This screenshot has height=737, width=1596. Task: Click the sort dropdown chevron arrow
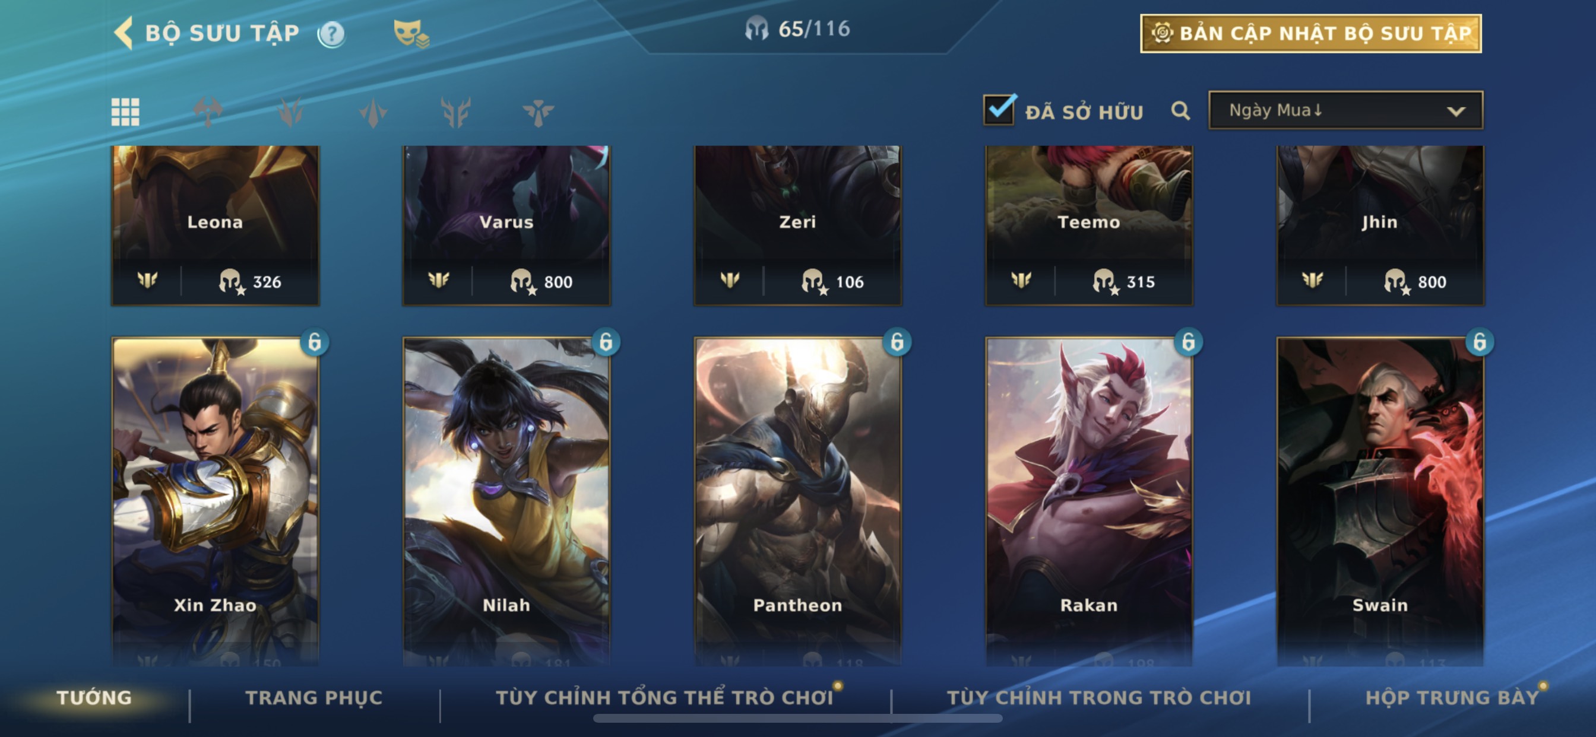click(x=1455, y=112)
